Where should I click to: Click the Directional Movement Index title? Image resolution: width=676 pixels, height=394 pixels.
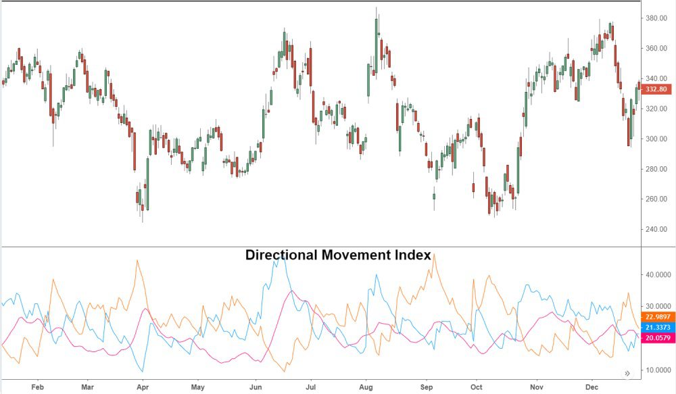[x=337, y=255]
